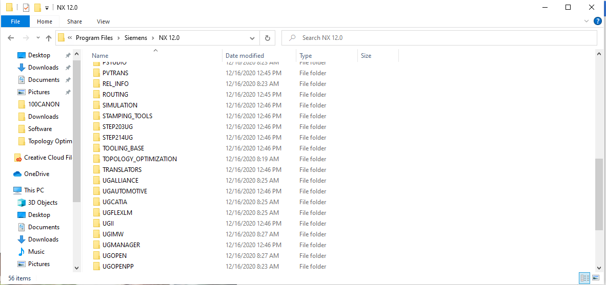Viewport: 606px width, 285px height.
Task: Select the SIMULATION folder icon
Action: click(96, 105)
